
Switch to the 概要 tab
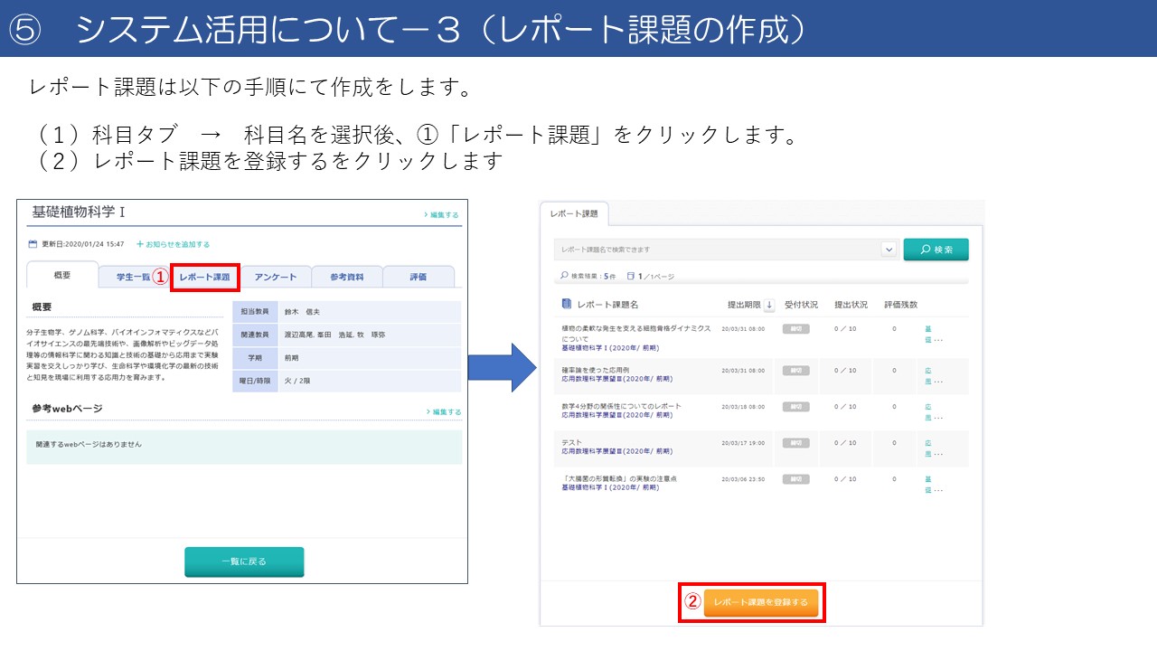pyautogui.click(x=62, y=275)
